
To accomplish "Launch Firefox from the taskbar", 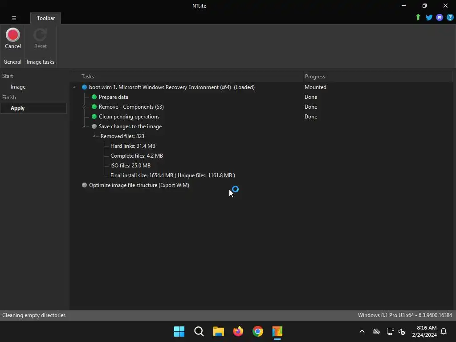I will point(238,331).
